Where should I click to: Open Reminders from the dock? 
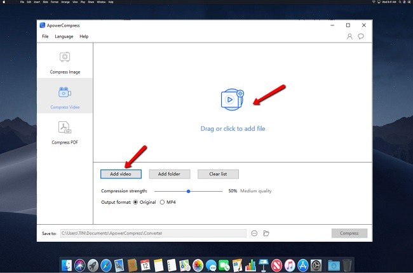172,265
